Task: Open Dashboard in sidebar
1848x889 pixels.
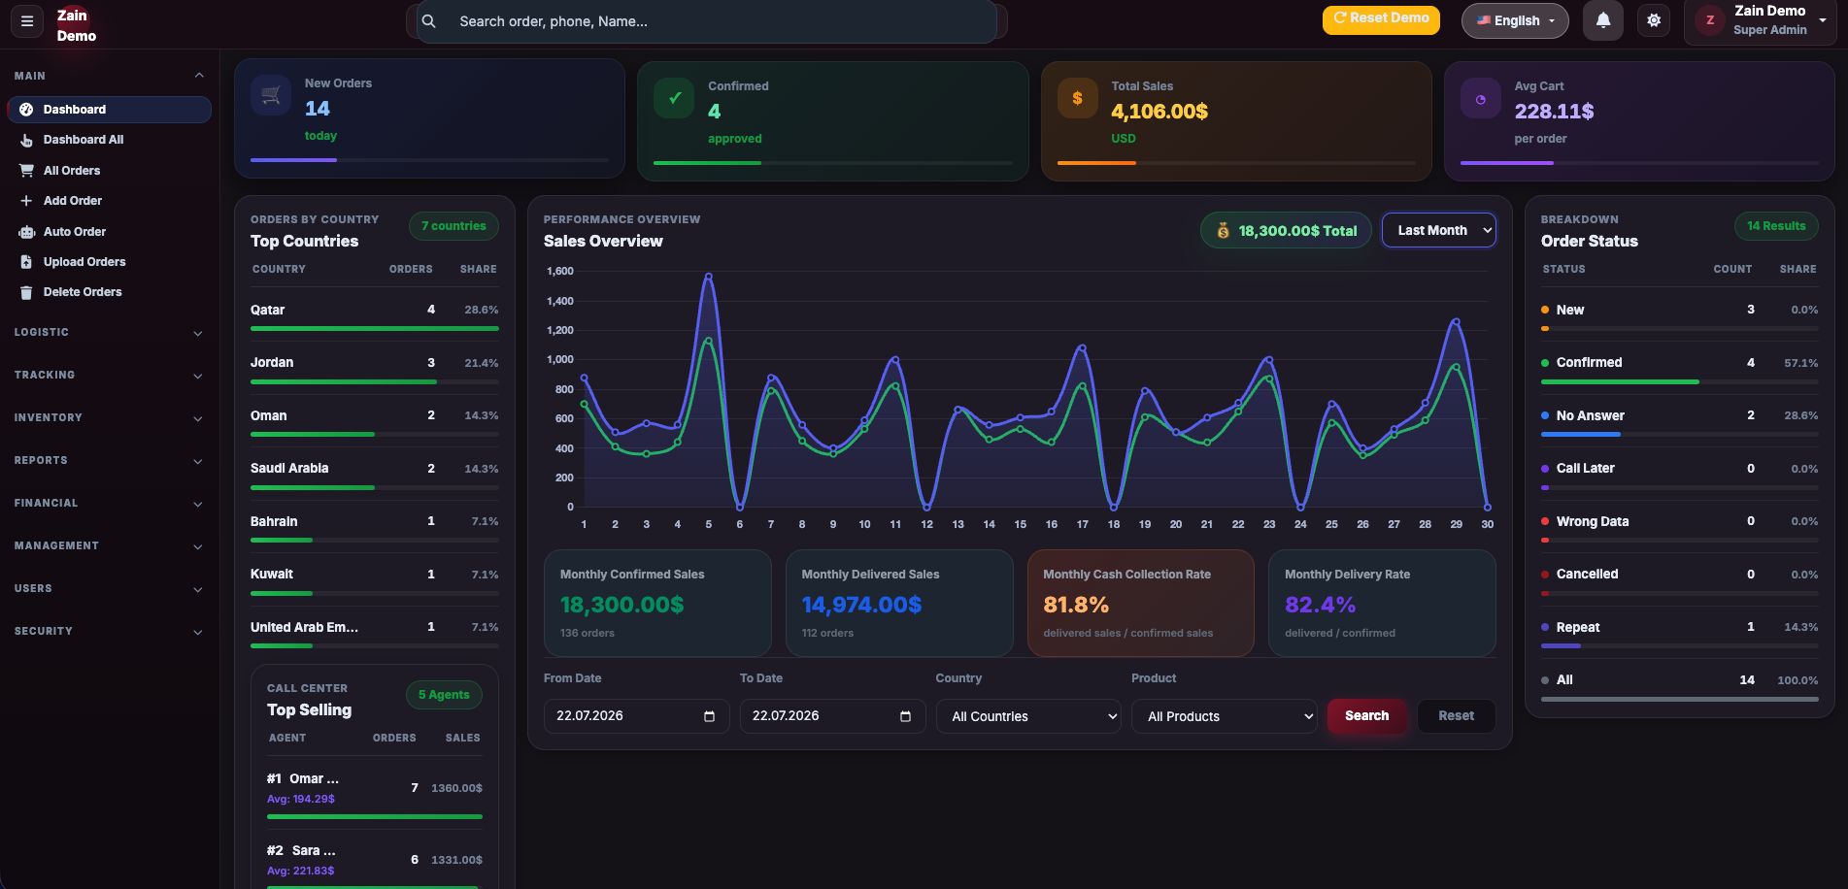Action: [x=109, y=110]
